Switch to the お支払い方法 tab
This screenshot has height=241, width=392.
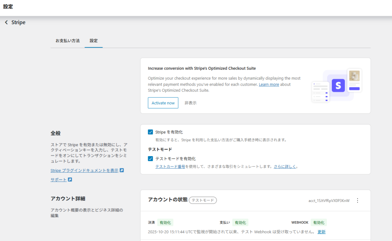pyautogui.click(x=67, y=41)
